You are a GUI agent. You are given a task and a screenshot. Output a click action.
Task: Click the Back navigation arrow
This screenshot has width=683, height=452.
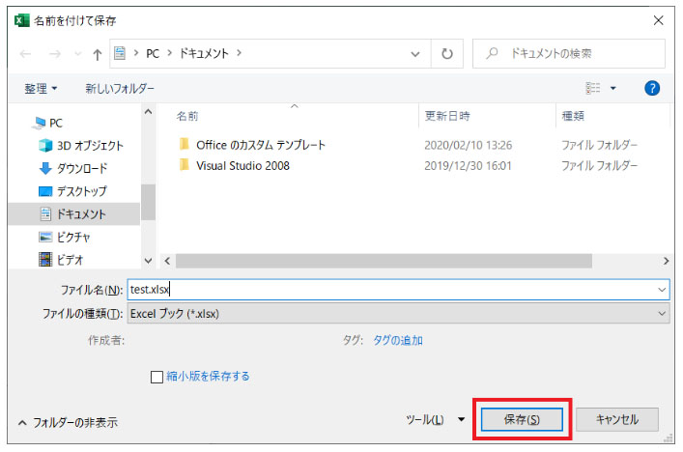click(x=26, y=54)
